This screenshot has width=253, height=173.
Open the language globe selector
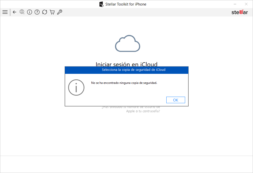point(22,12)
